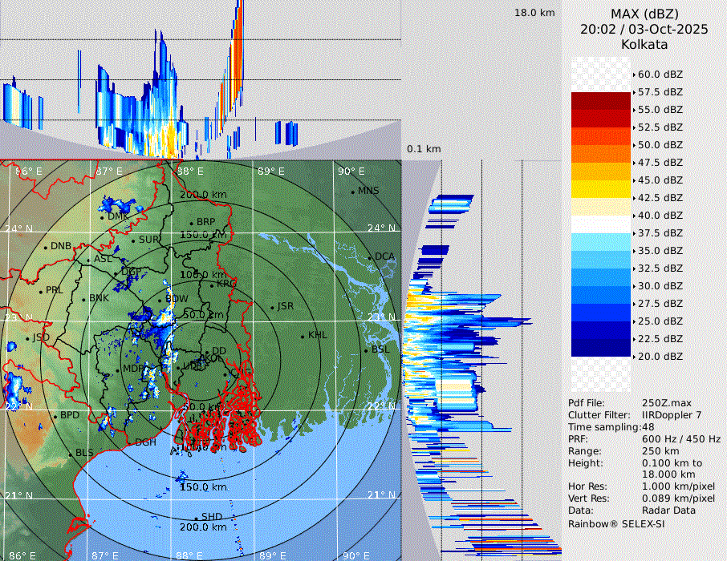Click the Rainbow SELEX-SI text

(x=616, y=523)
